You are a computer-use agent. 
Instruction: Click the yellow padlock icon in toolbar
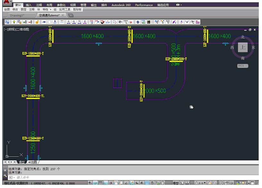(37, 22)
